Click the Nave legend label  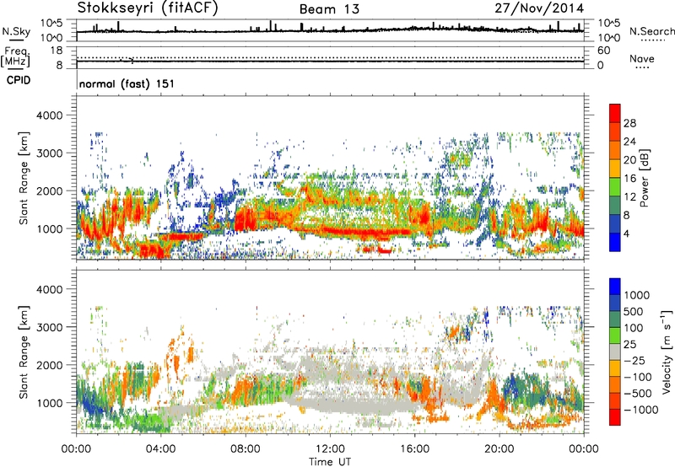coord(642,58)
